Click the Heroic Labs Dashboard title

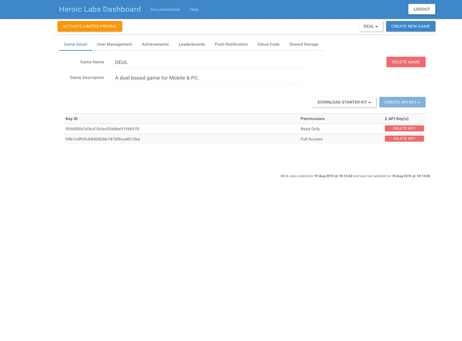[x=100, y=9]
